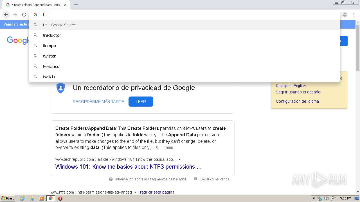Click the 'www.techrepublic.com › article' breadcrumb text
This screenshot has height=202, width=360.
point(82,159)
